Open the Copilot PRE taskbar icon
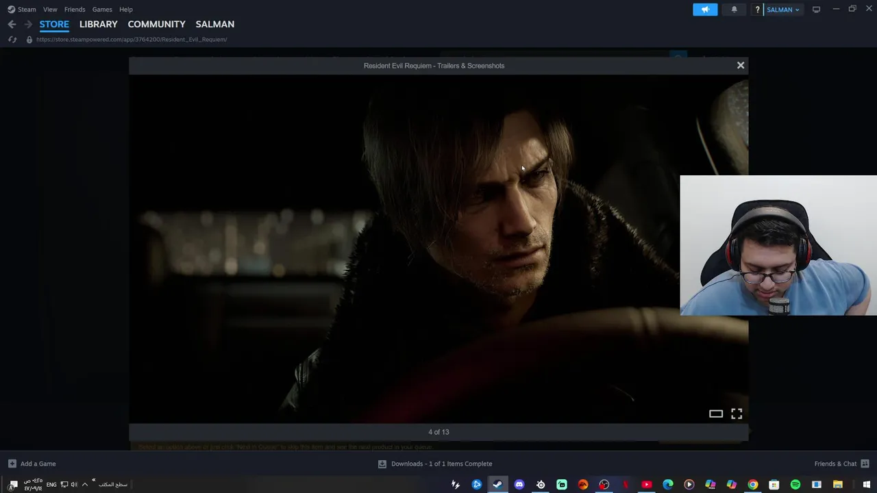 point(711,484)
